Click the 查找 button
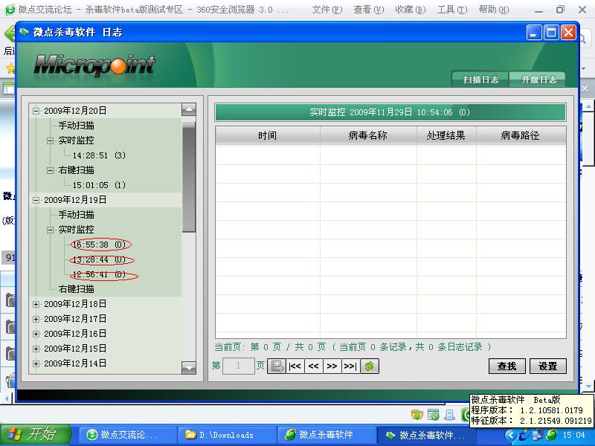This screenshot has width=595, height=446. 507,366
